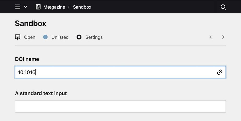The height and width of the screenshot is (121, 241).
Task: Expand the chevron beside the menu icon
Action: (25, 7)
